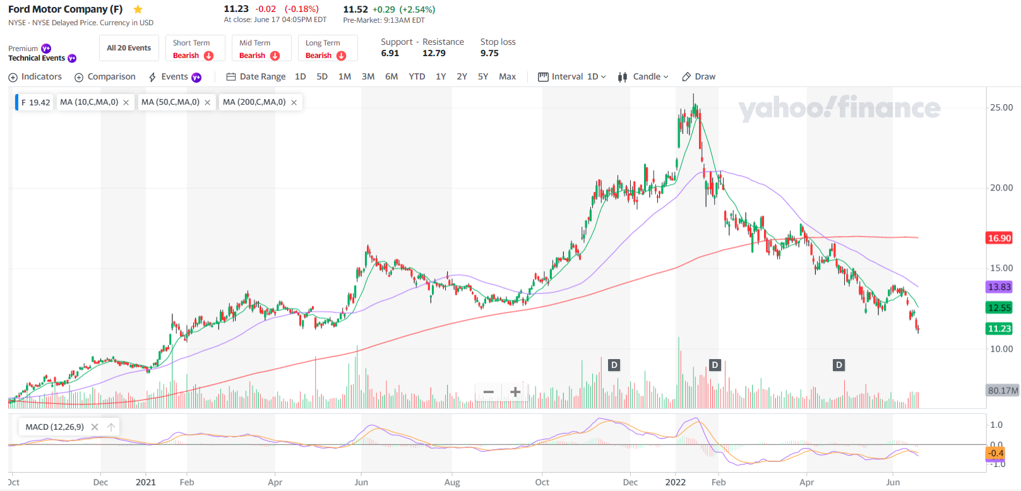Click the green 12.55 price axis label
The height and width of the screenshot is (491, 1021).
(x=1000, y=308)
